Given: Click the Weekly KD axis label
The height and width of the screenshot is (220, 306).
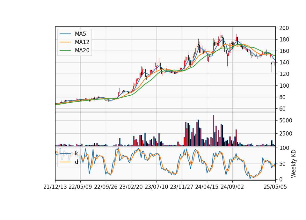Looking at the screenshot, I should pyautogui.click(x=294, y=164).
